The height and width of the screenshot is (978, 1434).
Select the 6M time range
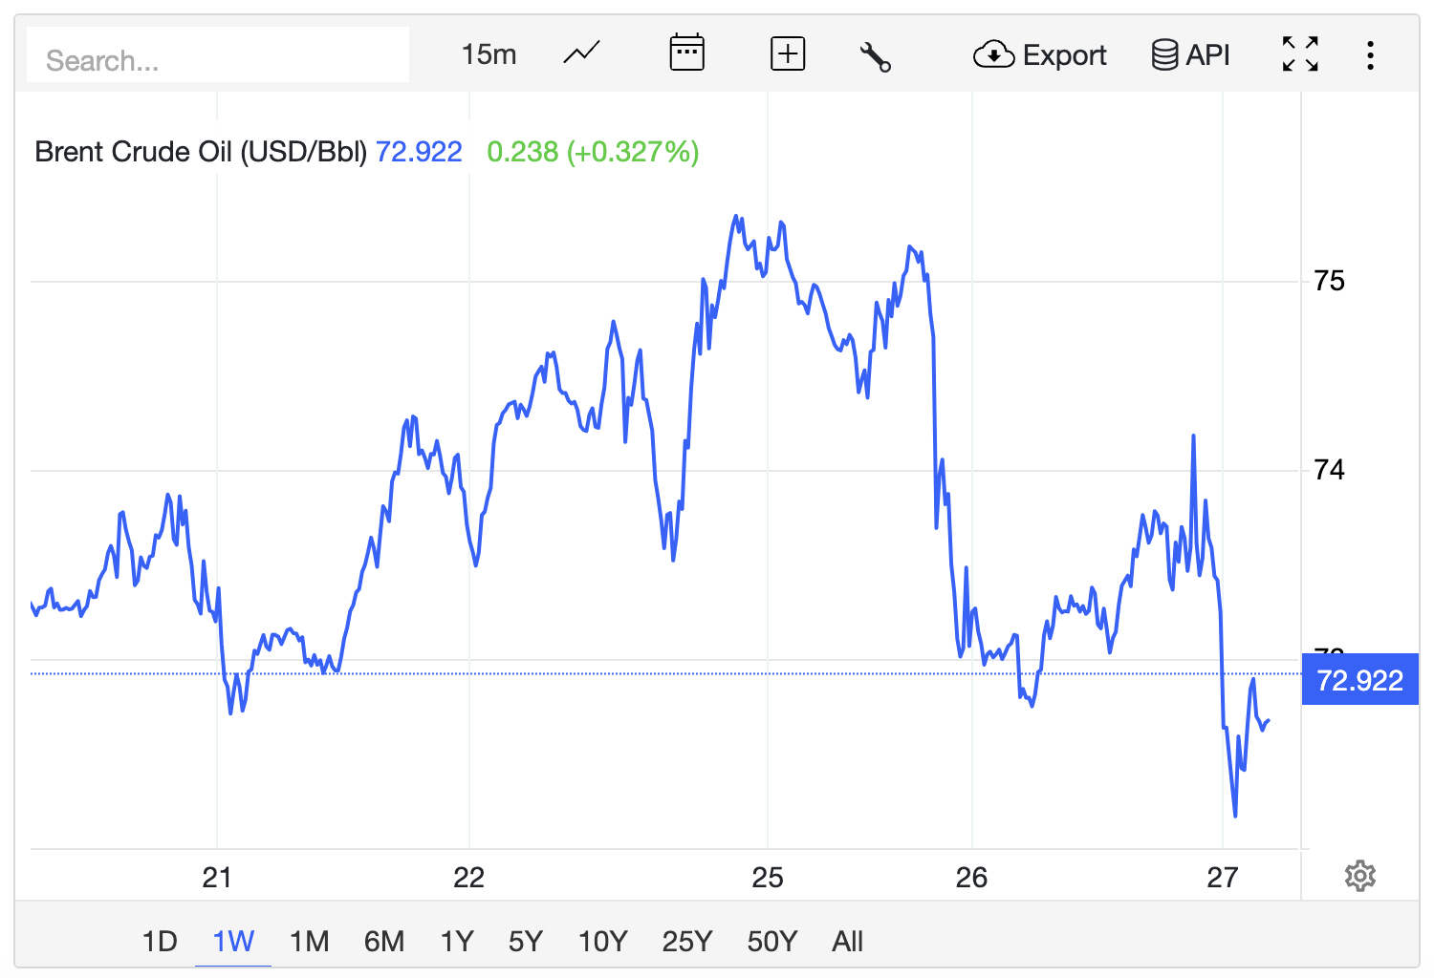[384, 942]
